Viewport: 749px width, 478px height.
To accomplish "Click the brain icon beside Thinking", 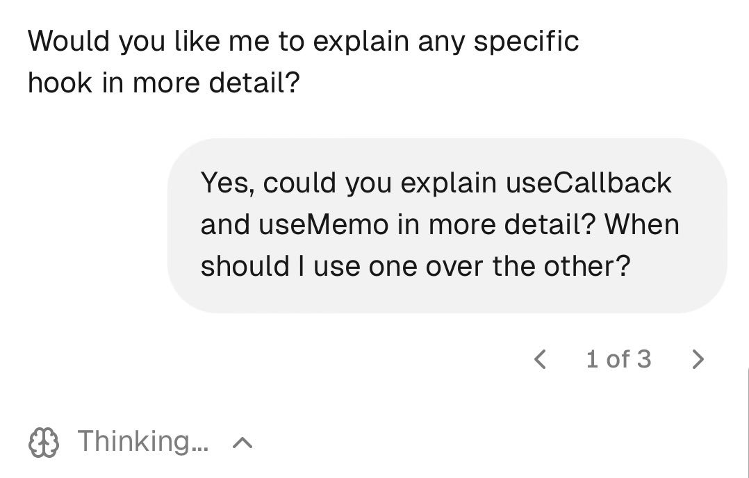I will [44, 442].
